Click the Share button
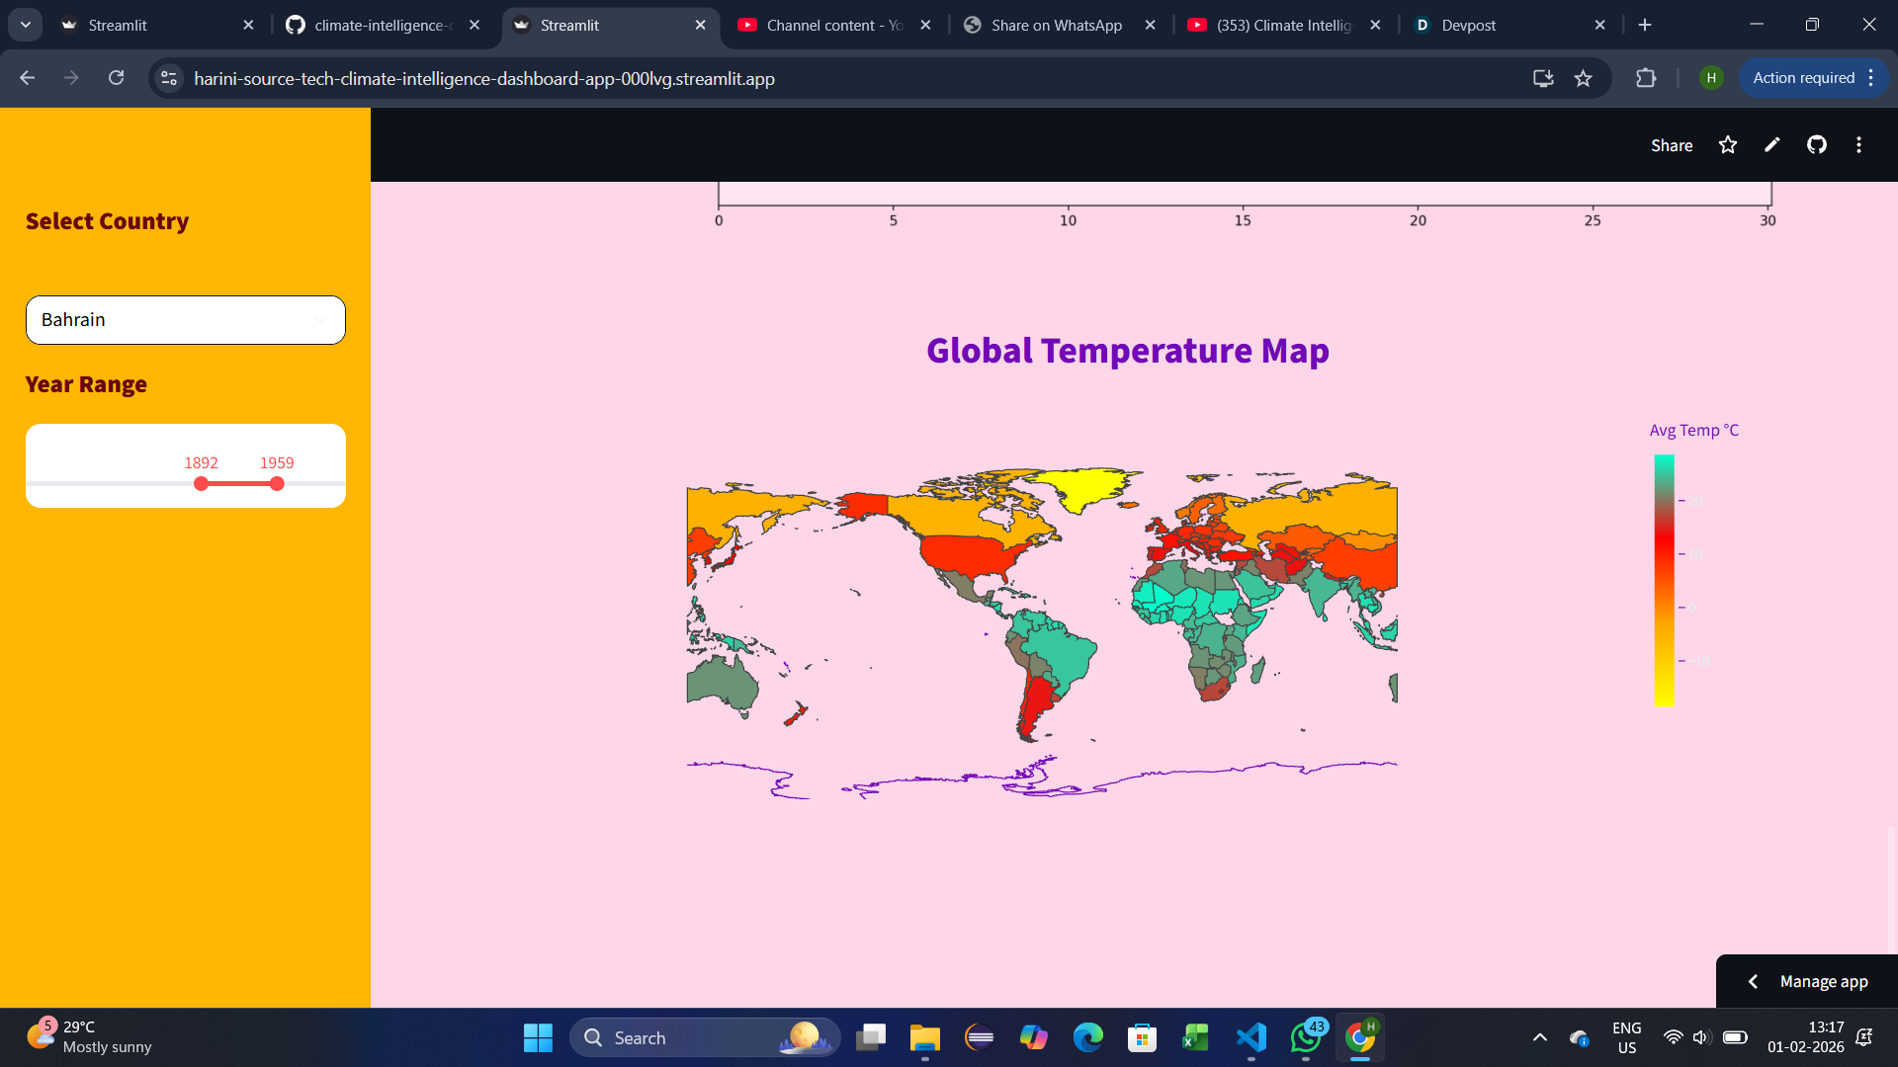The height and width of the screenshot is (1067, 1898). (1672, 145)
